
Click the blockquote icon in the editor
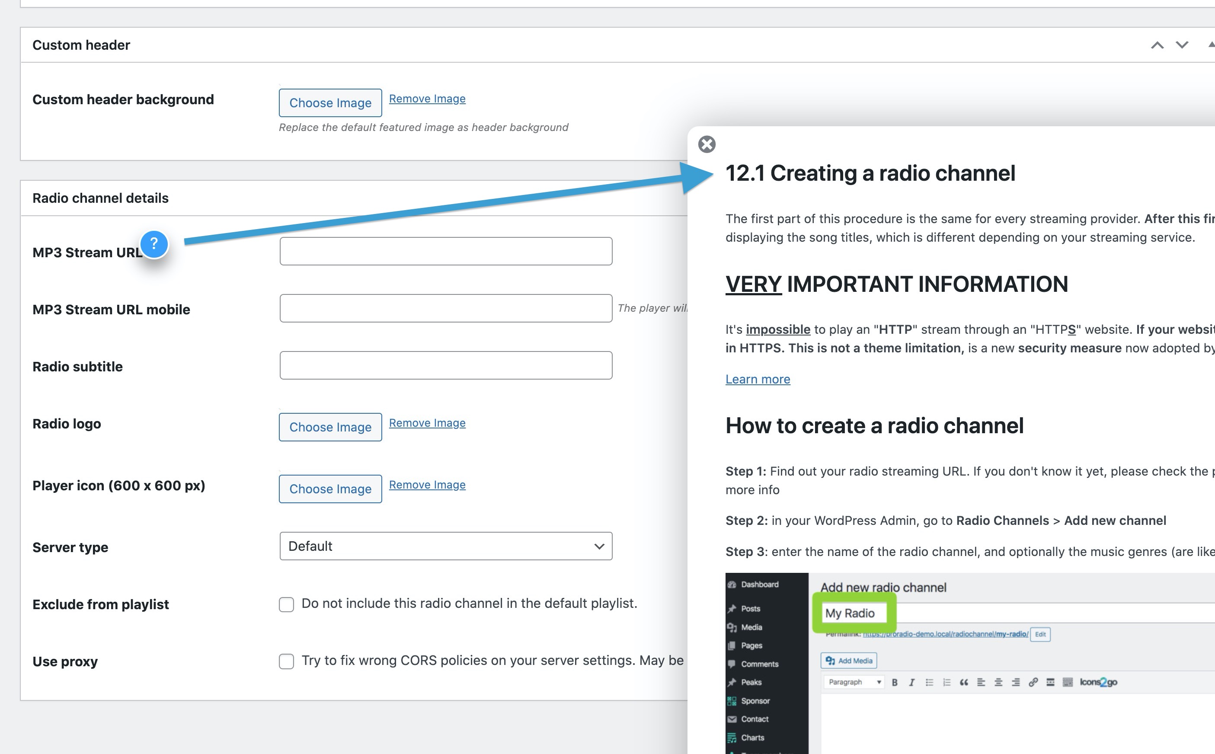[x=964, y=682]
